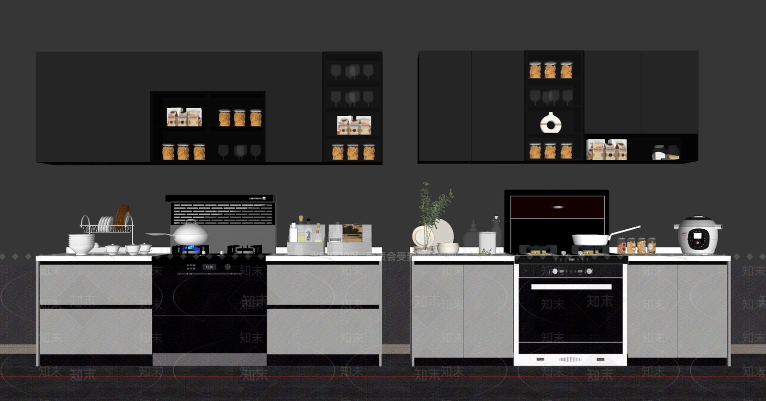
Task: Click the 12:00 clock display on left stove
Action: click(209, 267)
